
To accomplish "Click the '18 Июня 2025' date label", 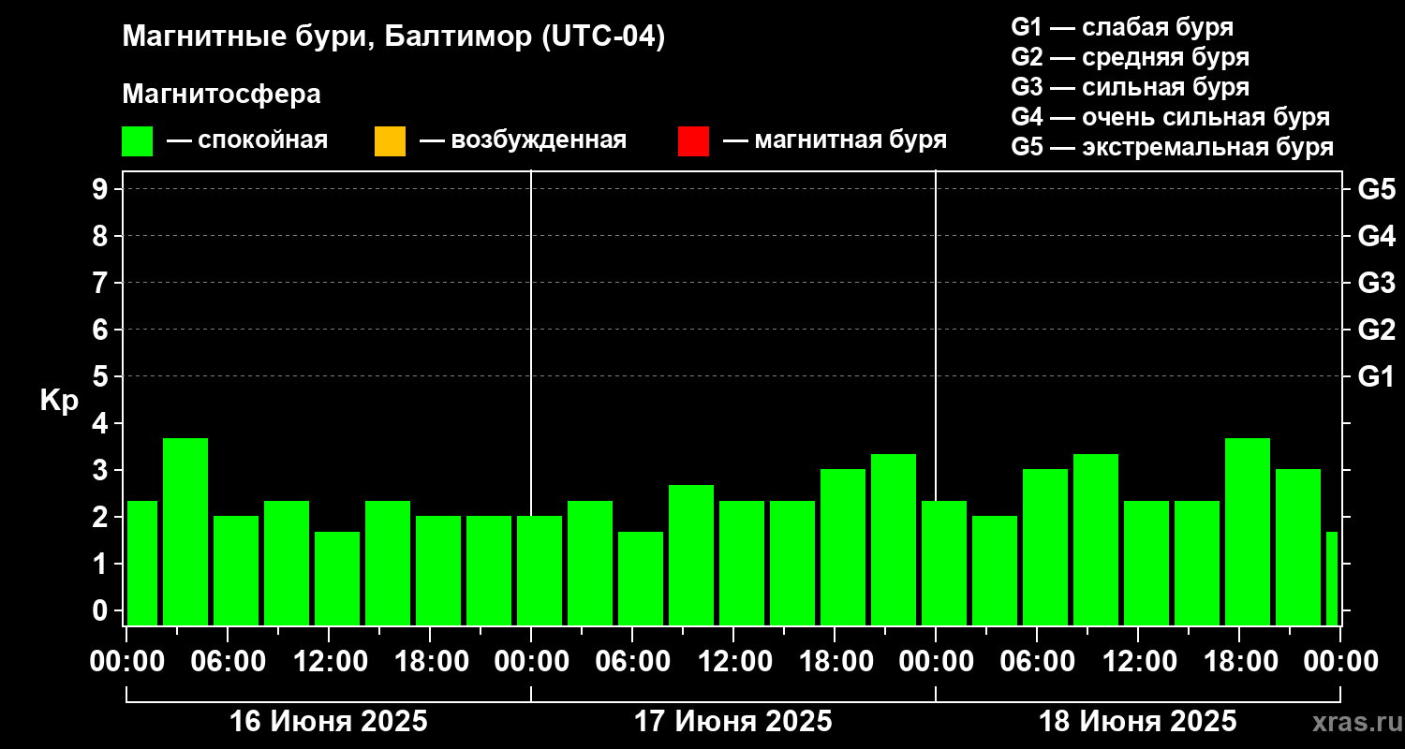I will 1138,722.
